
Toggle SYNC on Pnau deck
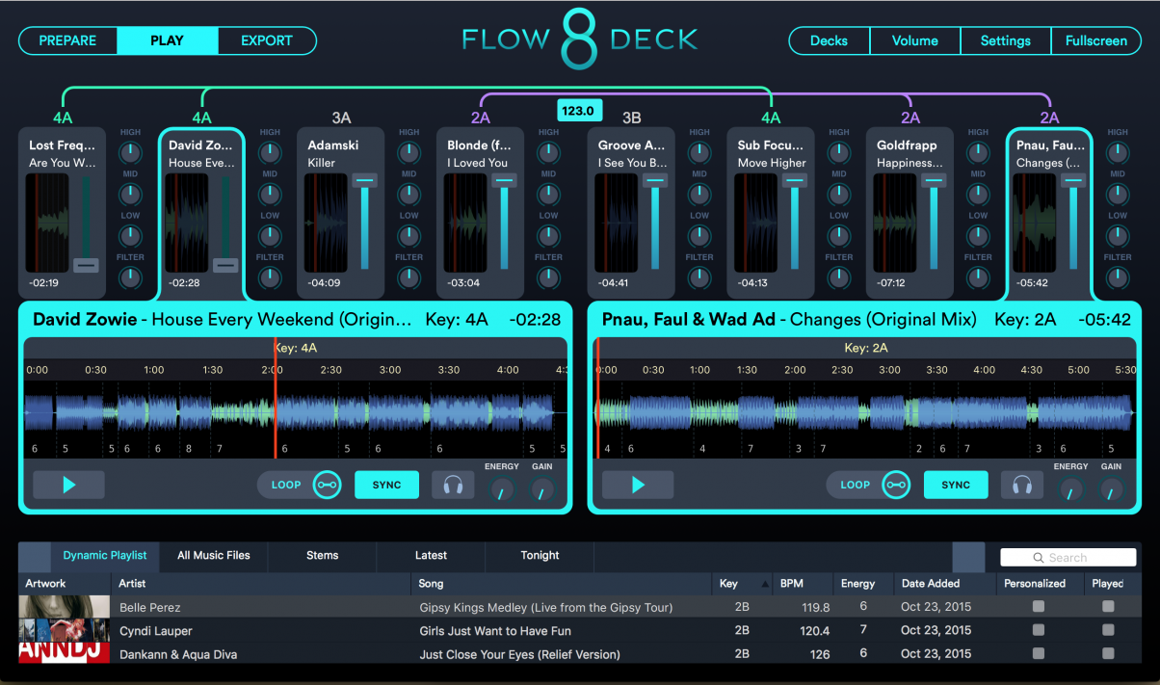pos(956,485)
